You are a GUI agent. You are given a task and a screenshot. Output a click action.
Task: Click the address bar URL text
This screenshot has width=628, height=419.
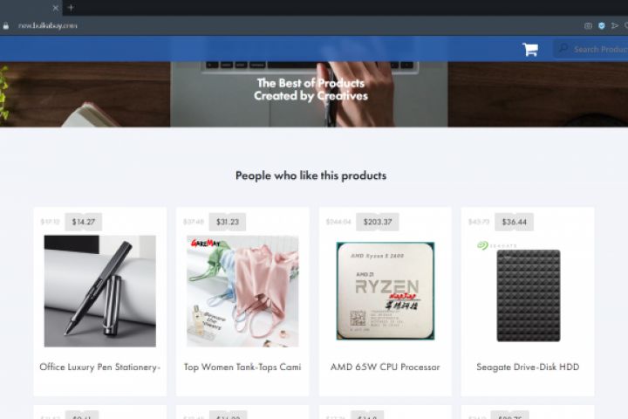(48, 25)
